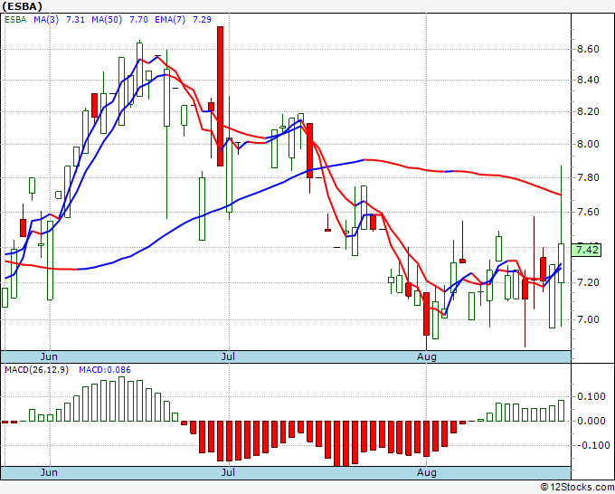Click the 7.60 price axis label
The height and width of the screenshot is (494, 615).
(x=589, y=213)
